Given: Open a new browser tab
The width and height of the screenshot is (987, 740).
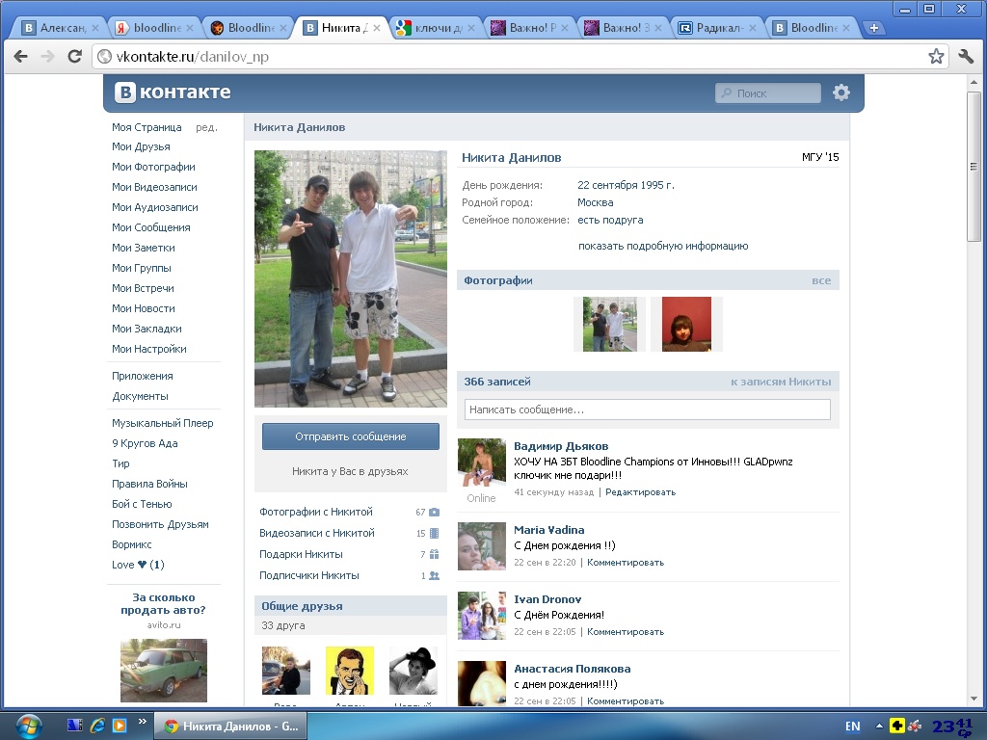Looking at the screenshot, I should point(873,28).
